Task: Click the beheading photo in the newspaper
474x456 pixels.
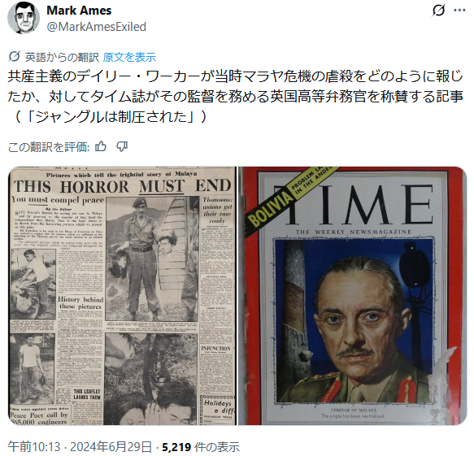Action: 152,259
